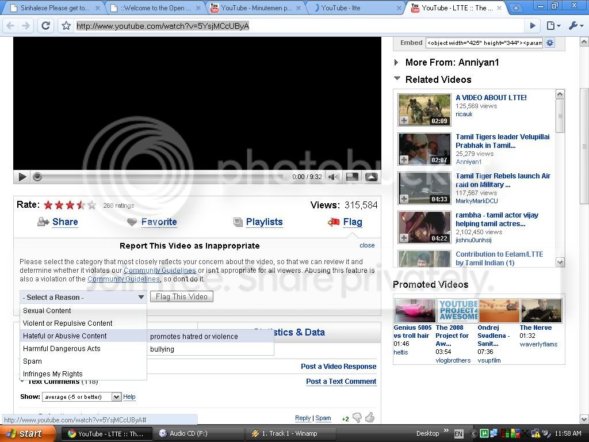Rate video with the first star

48,205
